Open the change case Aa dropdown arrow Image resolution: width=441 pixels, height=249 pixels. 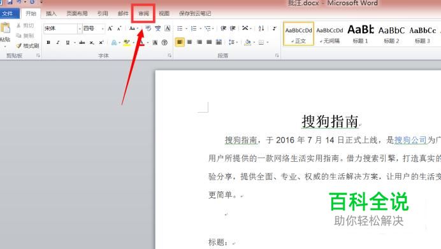137,29
